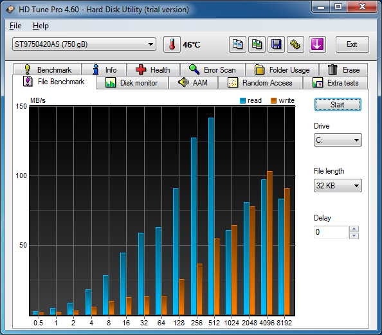The image size is (382, 335).
Task: Click inside the Delay input field
Action: (x=331, y=232)
